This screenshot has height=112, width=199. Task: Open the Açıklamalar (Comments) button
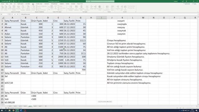tap(187, 4)
